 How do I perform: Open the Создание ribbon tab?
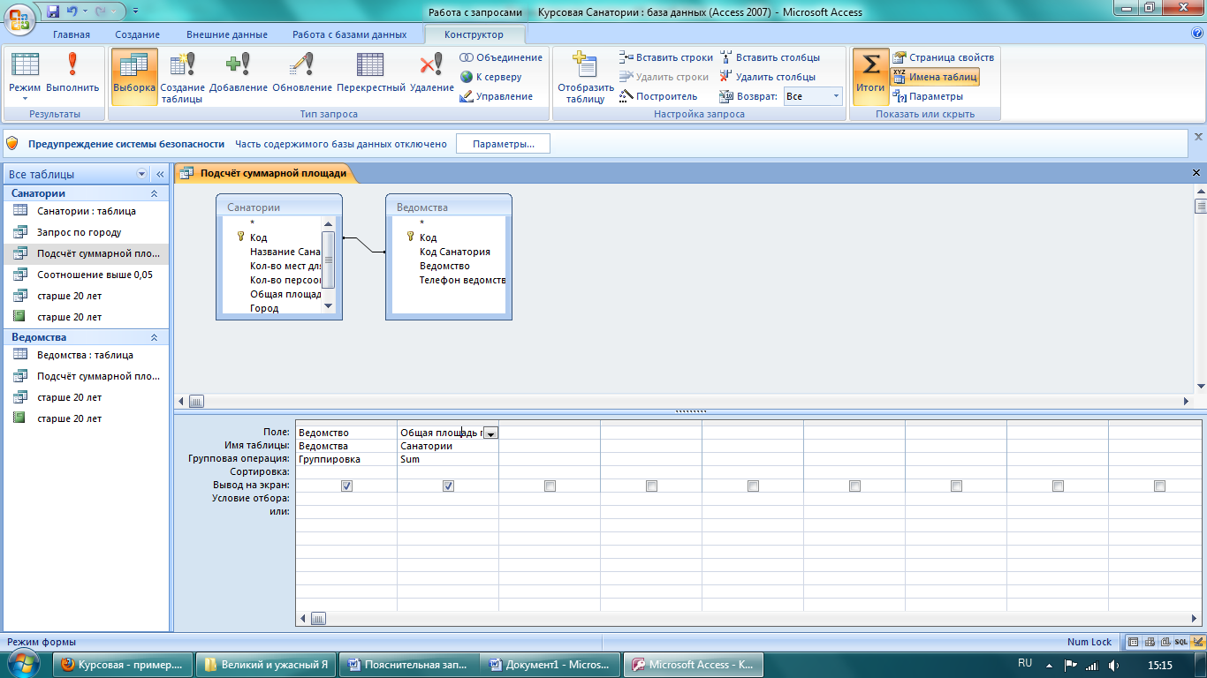(x=137, y=34)
